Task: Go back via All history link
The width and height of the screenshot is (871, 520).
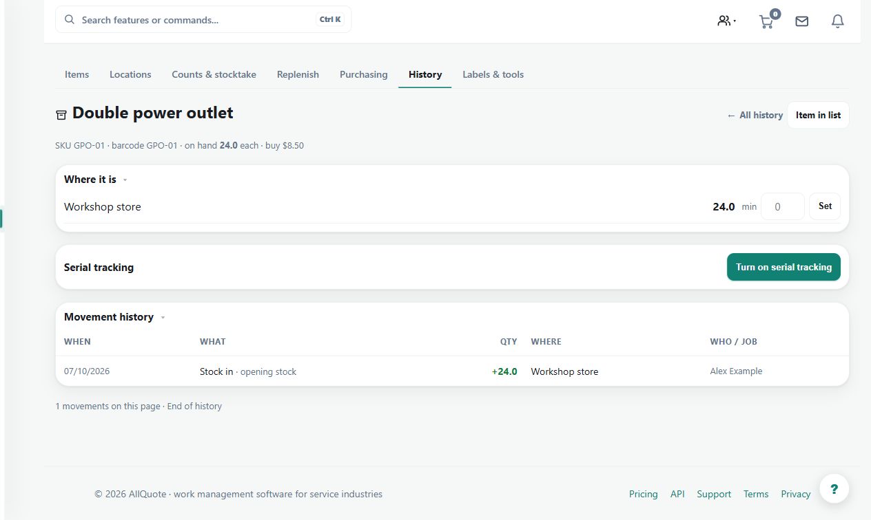Action: (x=755, y=116)
